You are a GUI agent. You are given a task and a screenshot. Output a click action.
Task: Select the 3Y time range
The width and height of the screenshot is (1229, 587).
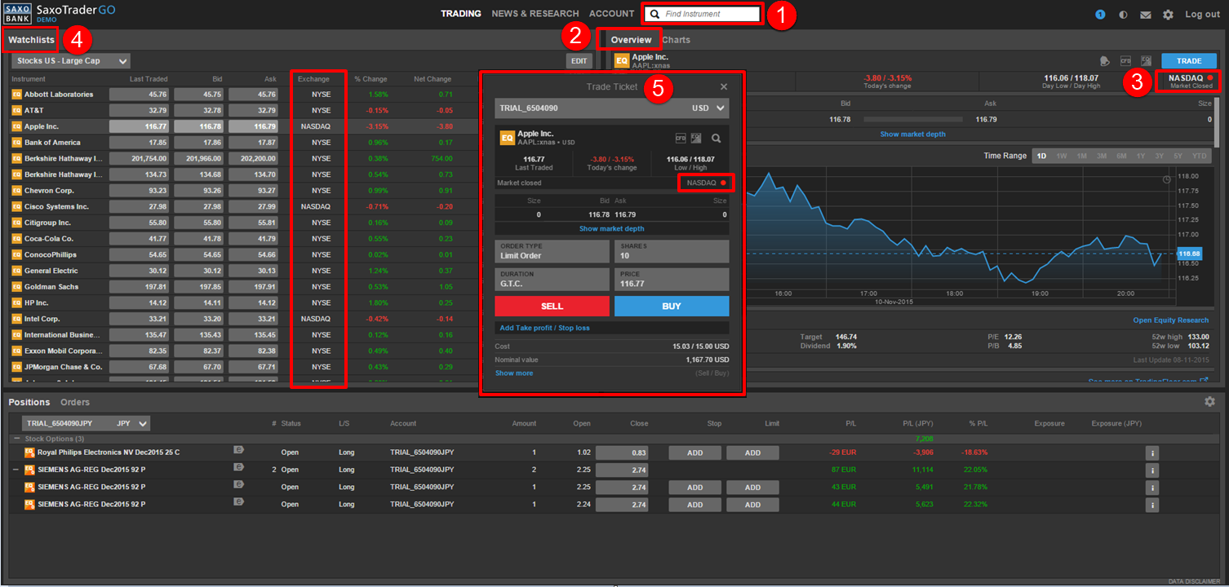pyautogui.click(x=1160, y=156)
